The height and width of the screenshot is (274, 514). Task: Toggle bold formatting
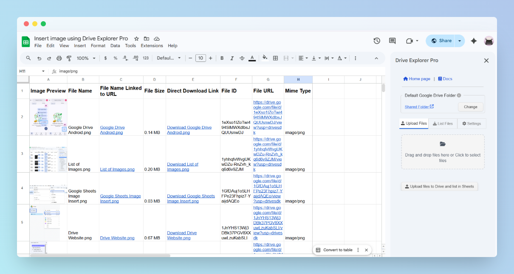click(222, 58)
